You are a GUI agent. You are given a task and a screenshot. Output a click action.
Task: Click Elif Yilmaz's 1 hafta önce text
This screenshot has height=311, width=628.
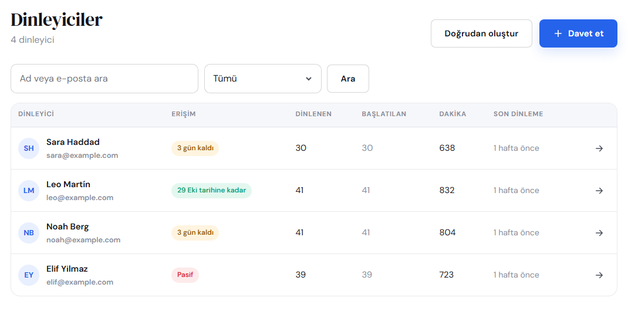click(x=516, y=275)
